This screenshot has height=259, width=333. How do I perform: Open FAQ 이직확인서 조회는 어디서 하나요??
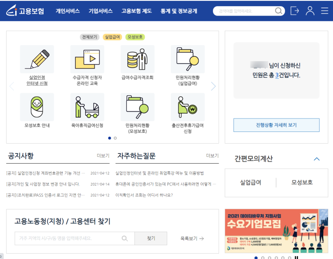tap(144, 195)
